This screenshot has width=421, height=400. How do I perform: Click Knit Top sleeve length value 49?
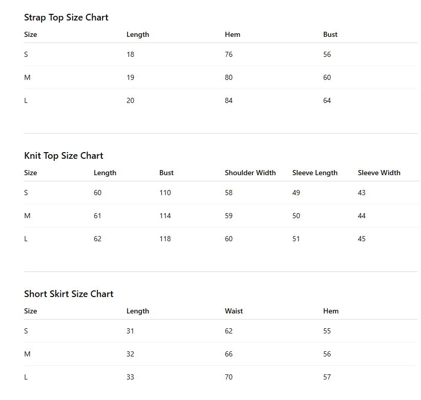(296, 193)
